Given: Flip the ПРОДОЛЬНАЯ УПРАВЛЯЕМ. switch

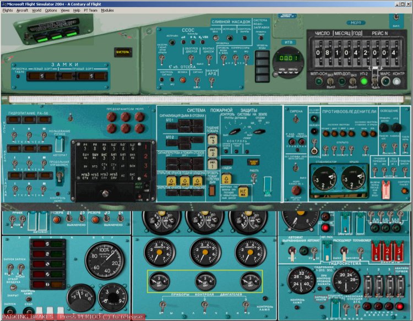Looking at the screenshot, I should [x=60, y=176].
